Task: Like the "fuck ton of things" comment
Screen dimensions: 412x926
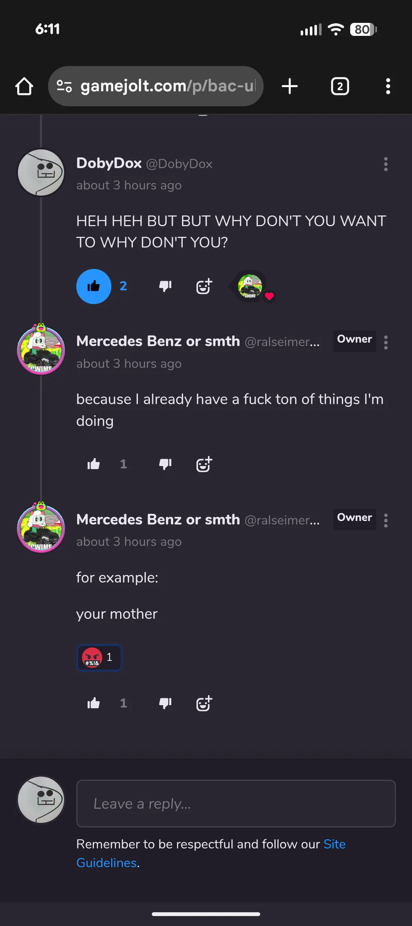Action: point(94,464)
